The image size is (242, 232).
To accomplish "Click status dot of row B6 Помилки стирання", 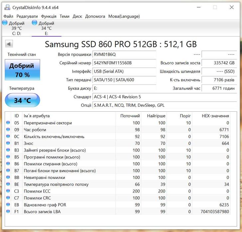I will coord(8,163).
